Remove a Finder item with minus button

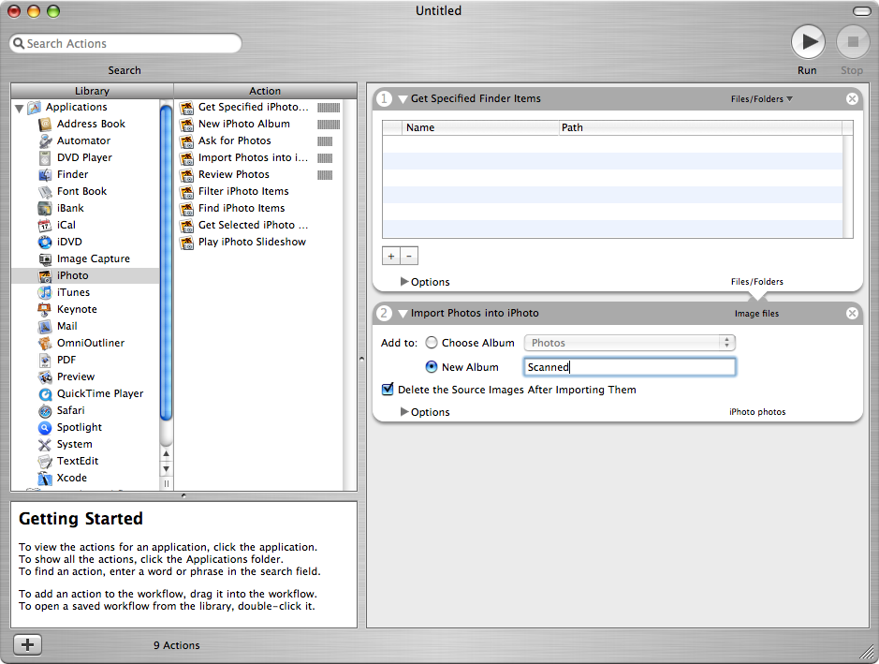tap(409, 256)
